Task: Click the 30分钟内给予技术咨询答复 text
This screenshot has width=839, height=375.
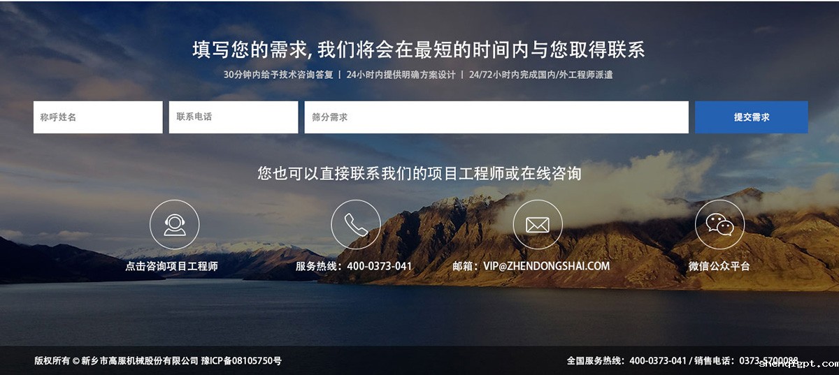Action: point(278,75)
